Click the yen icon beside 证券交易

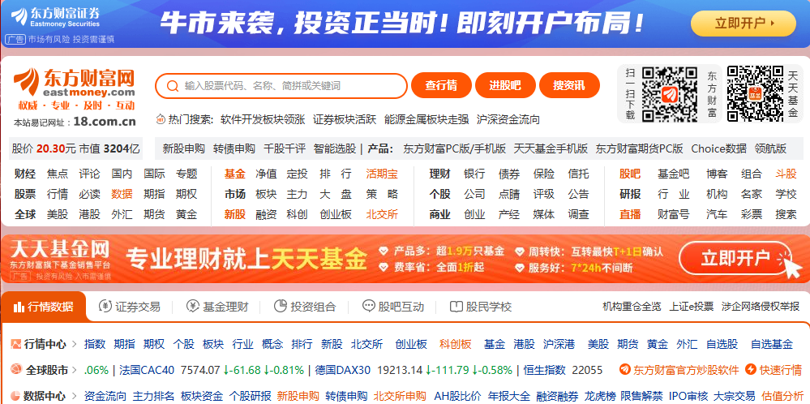[x=105, y=306]
